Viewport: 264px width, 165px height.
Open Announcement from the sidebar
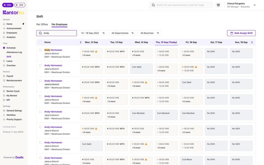(x=14, y=29)
